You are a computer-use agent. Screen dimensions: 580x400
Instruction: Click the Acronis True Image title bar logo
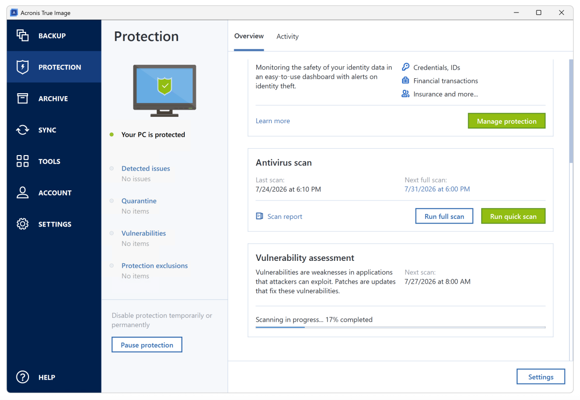coord(14,13)
